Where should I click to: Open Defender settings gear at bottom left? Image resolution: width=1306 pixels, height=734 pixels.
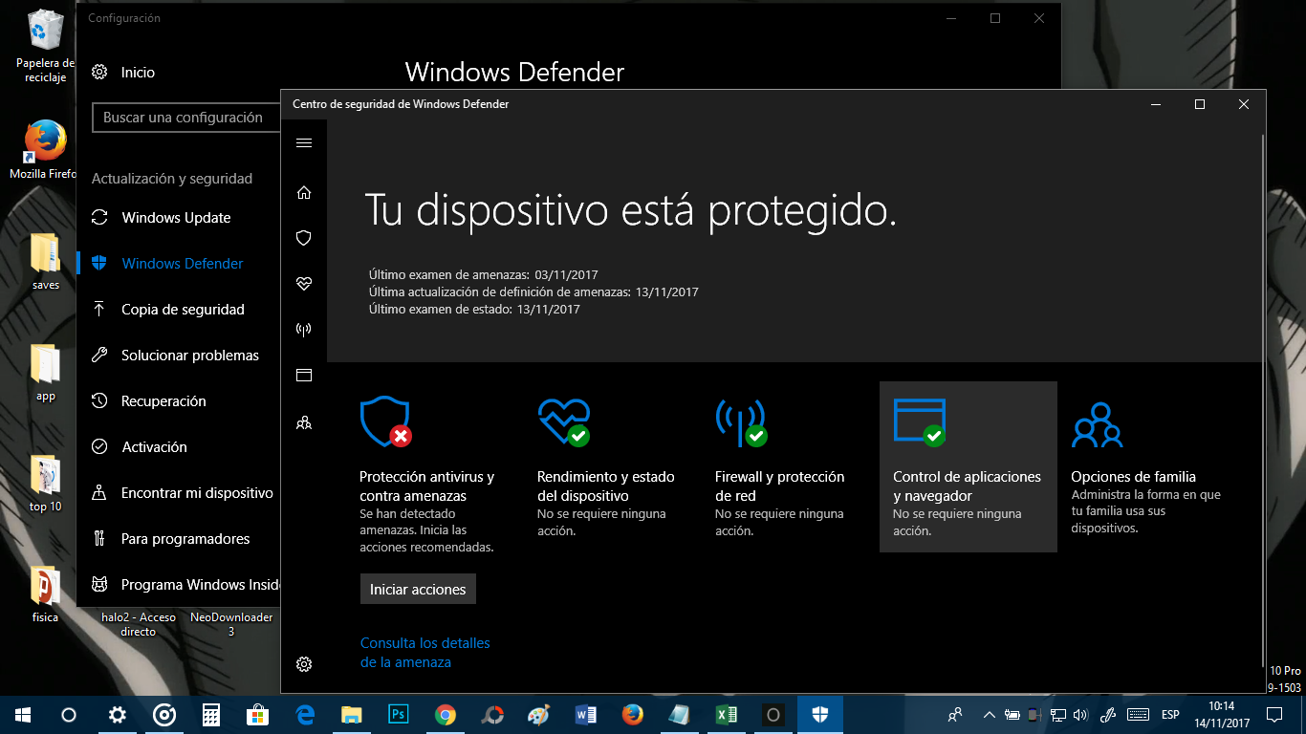304,664
